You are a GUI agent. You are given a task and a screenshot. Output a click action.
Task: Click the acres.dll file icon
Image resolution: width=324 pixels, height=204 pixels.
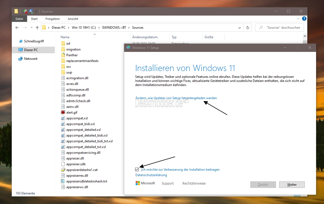click(63, 84)
